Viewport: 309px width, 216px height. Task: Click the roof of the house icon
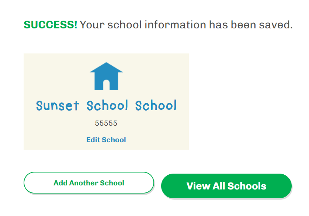(x=106, y=67)
